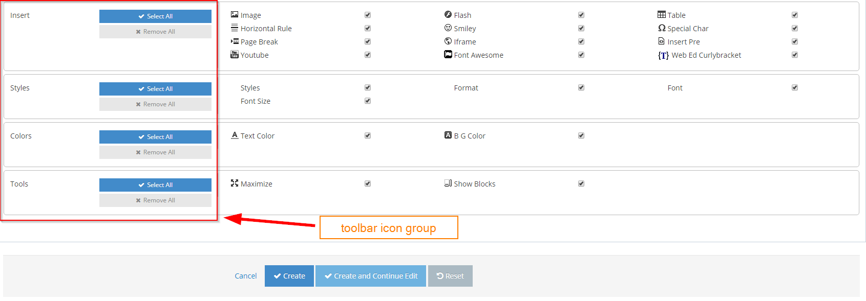Click the Special Char omega icon

pos(661,28)
